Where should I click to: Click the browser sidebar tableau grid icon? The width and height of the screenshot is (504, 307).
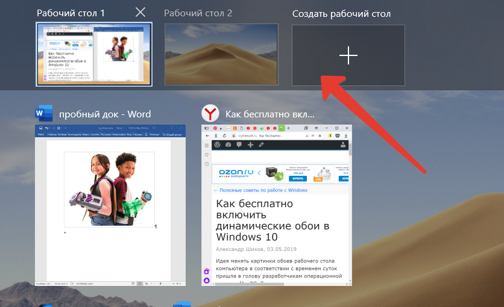[x=206, y=145]
